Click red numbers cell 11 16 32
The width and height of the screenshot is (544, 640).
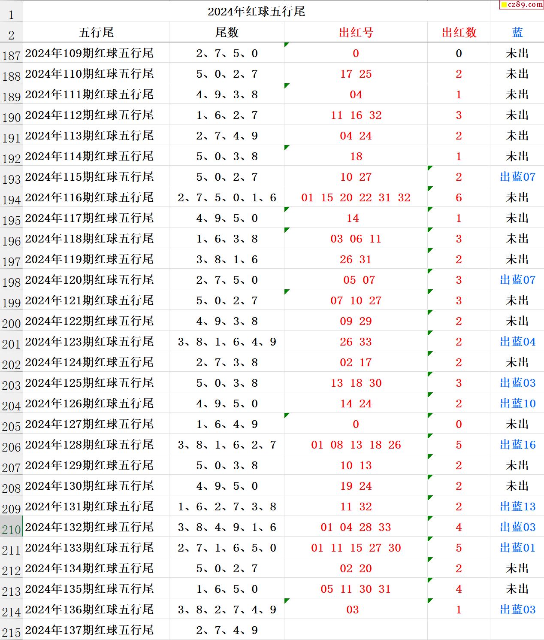coord(356,115)
